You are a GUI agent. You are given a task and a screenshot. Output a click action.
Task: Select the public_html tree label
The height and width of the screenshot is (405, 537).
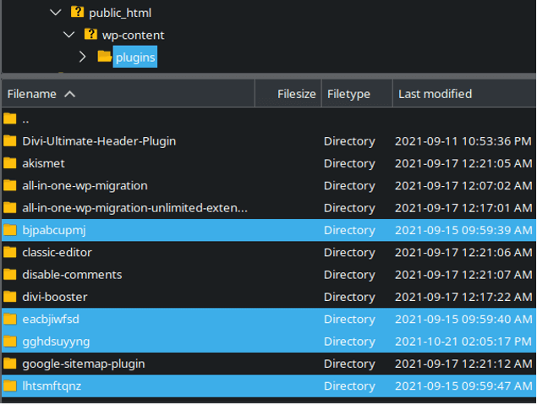120,14
